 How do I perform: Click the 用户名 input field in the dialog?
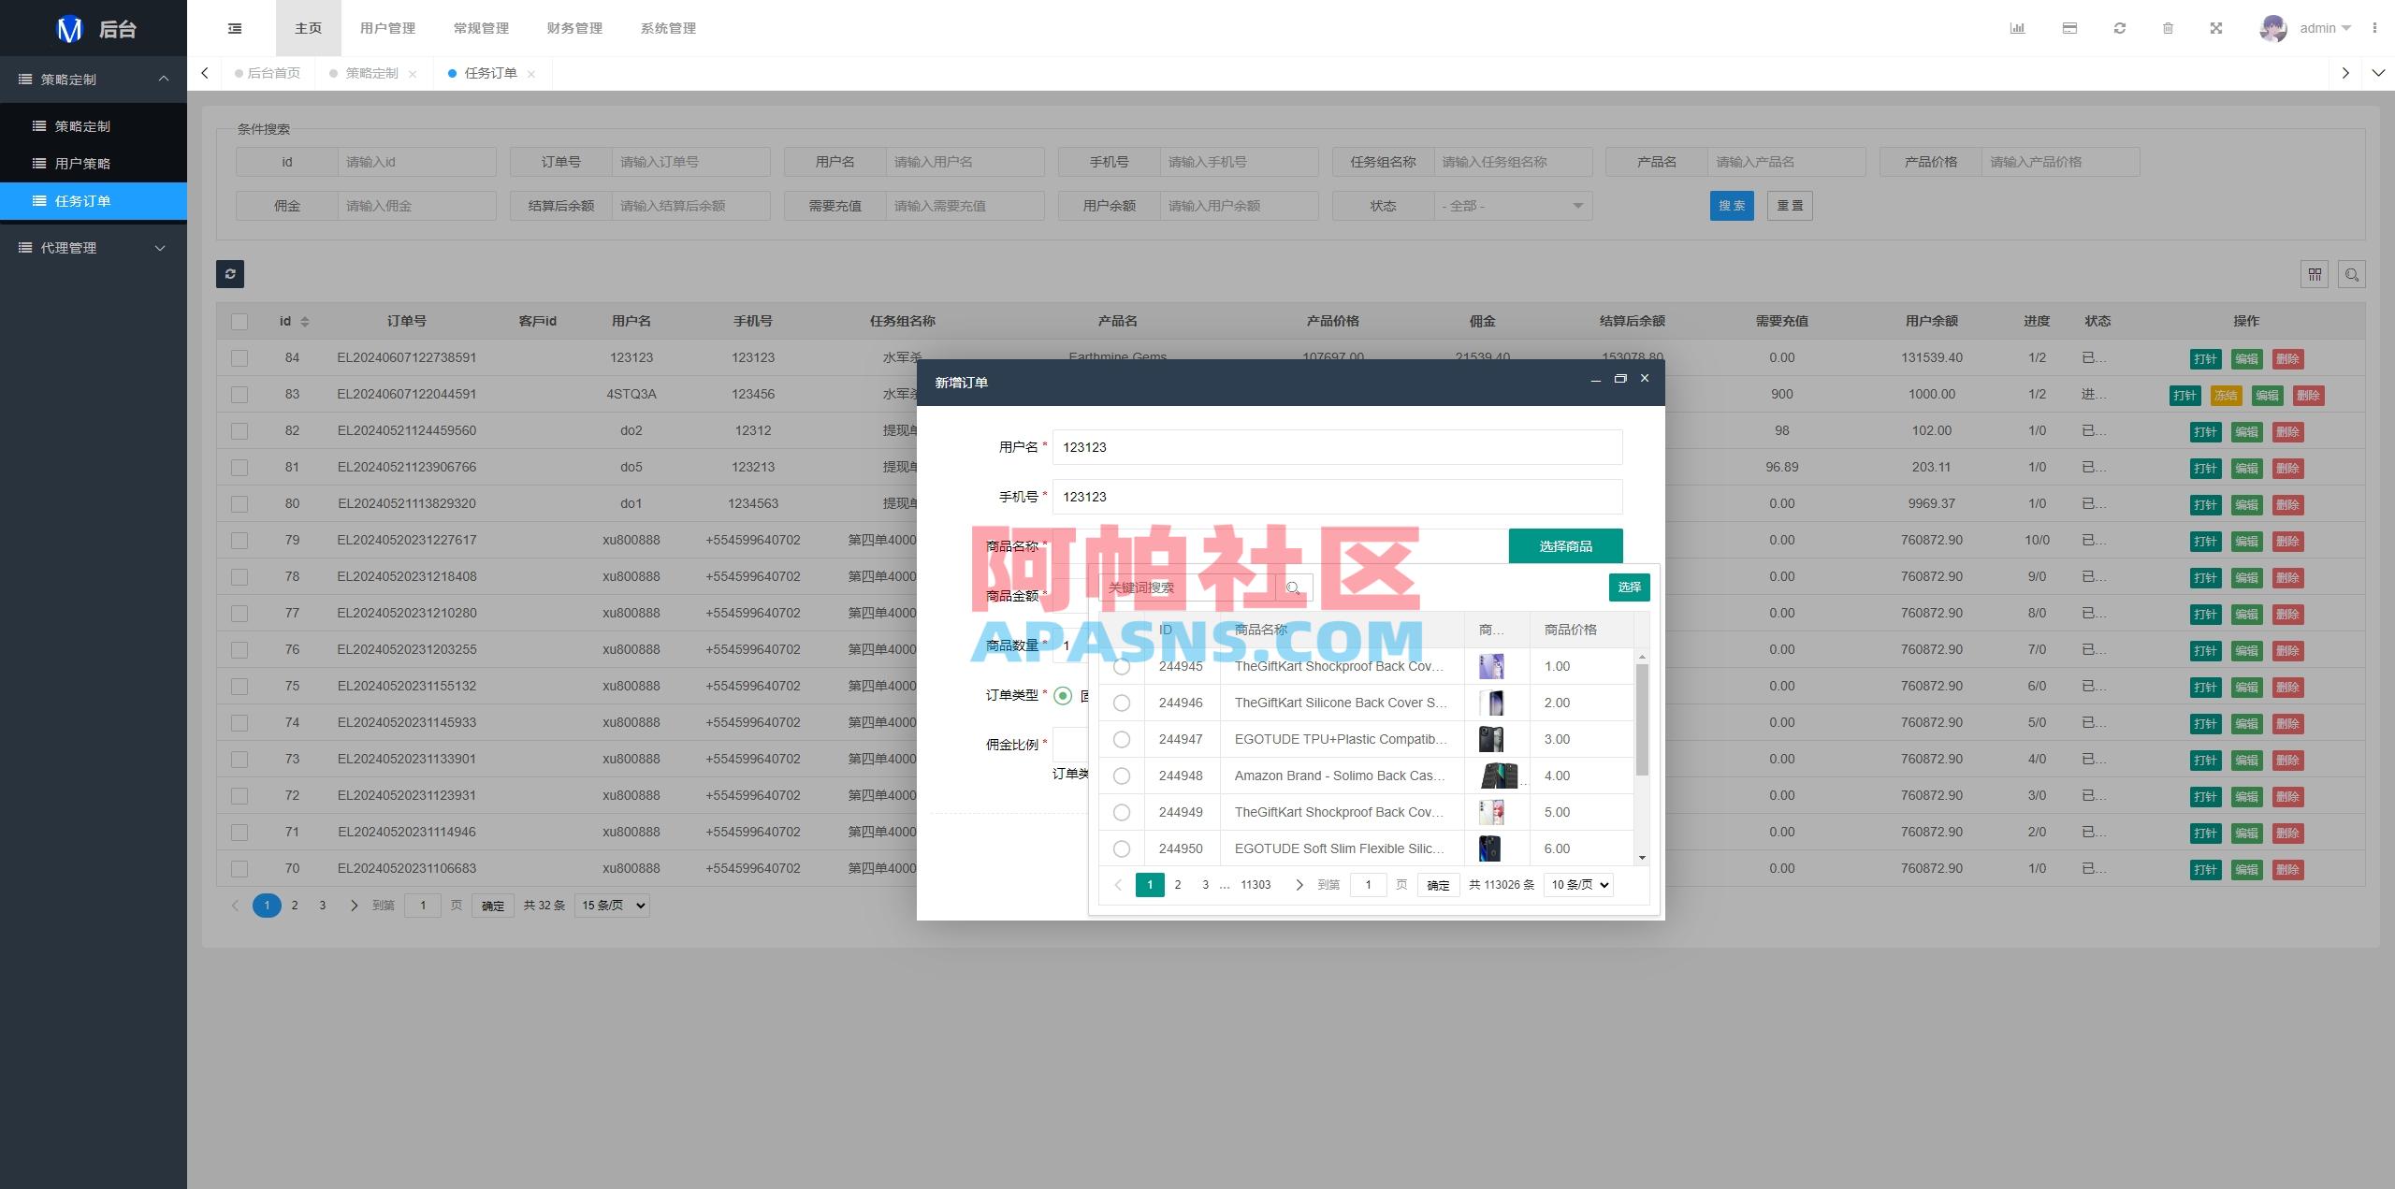[x=1336, y=447]
